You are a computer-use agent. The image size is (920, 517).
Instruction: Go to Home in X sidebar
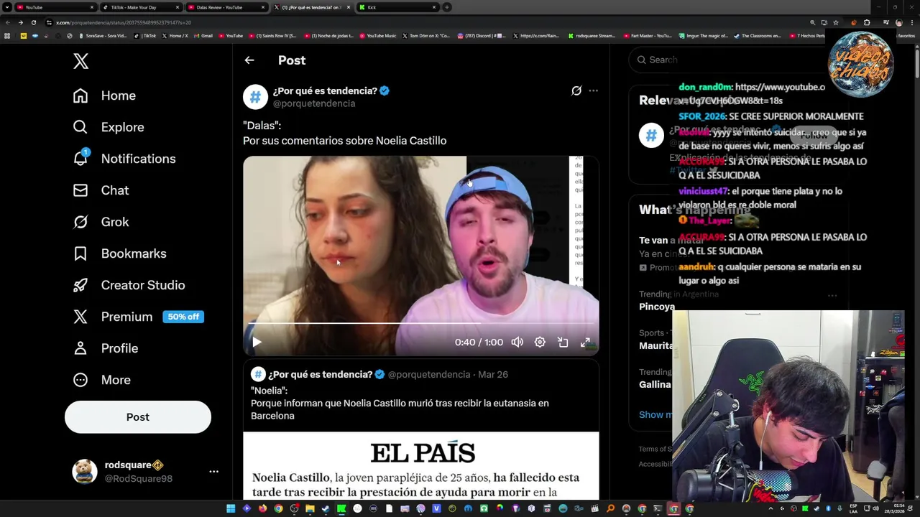point(104,96)
